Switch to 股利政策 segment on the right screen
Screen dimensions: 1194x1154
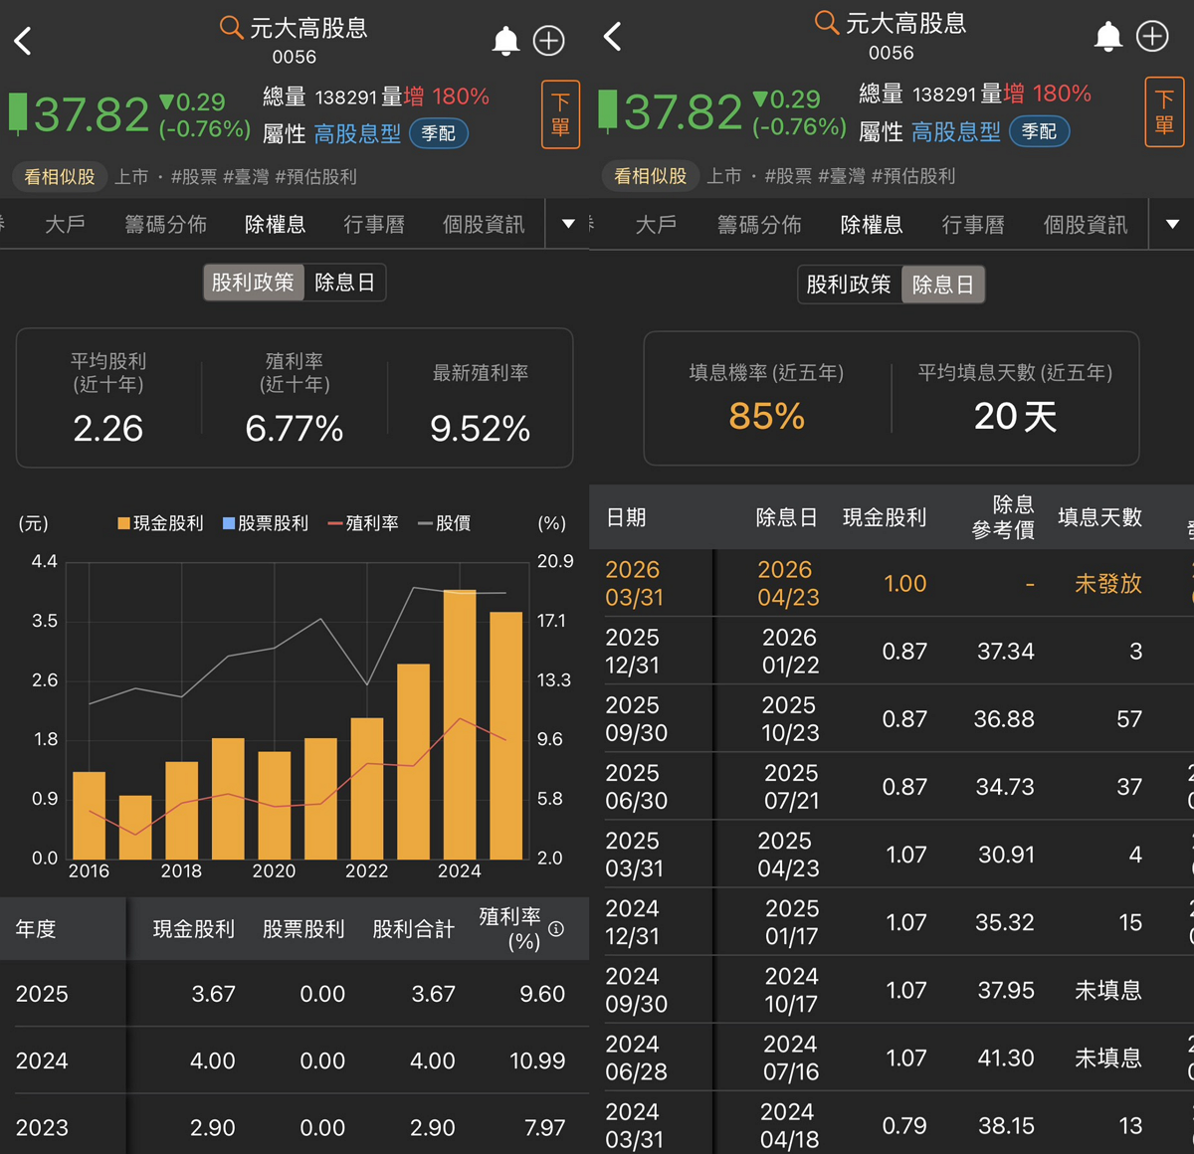848,285
